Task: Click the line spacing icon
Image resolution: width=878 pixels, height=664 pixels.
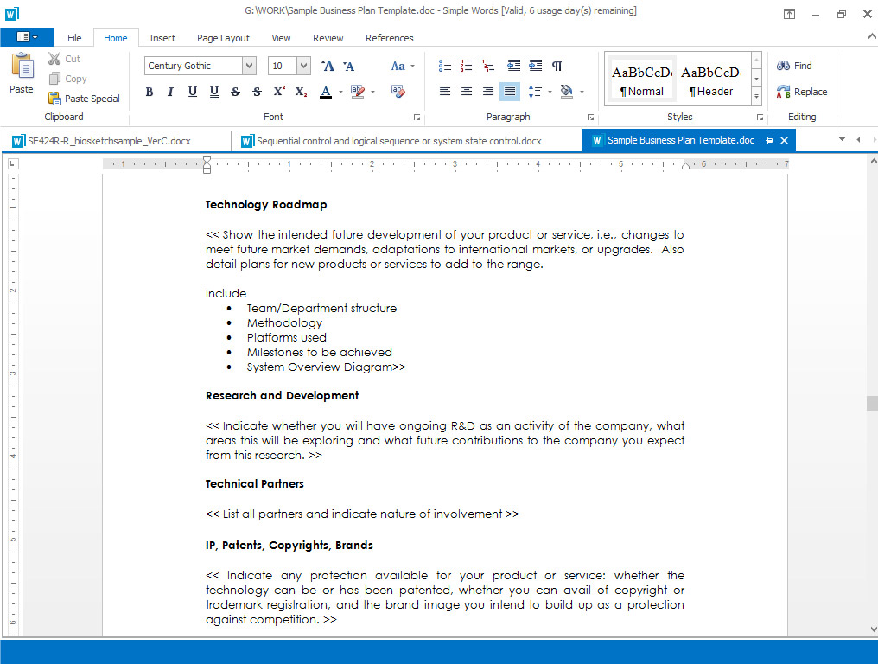Action: pyautogui.click(x=535, y=92)
